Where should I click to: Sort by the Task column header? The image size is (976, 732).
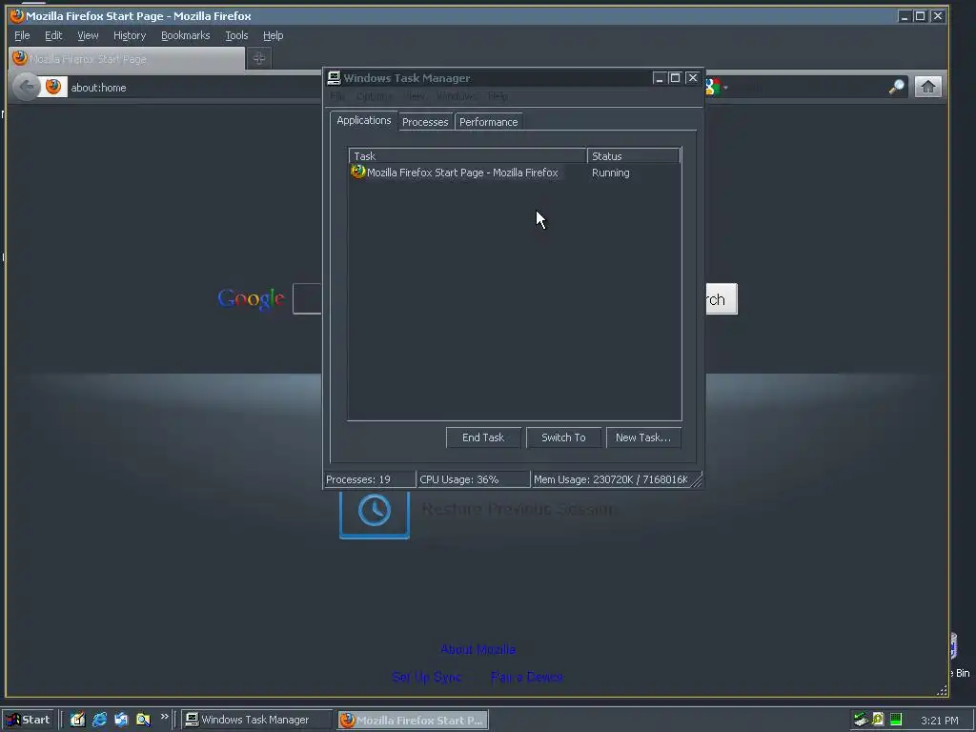[x=467, y=156]
